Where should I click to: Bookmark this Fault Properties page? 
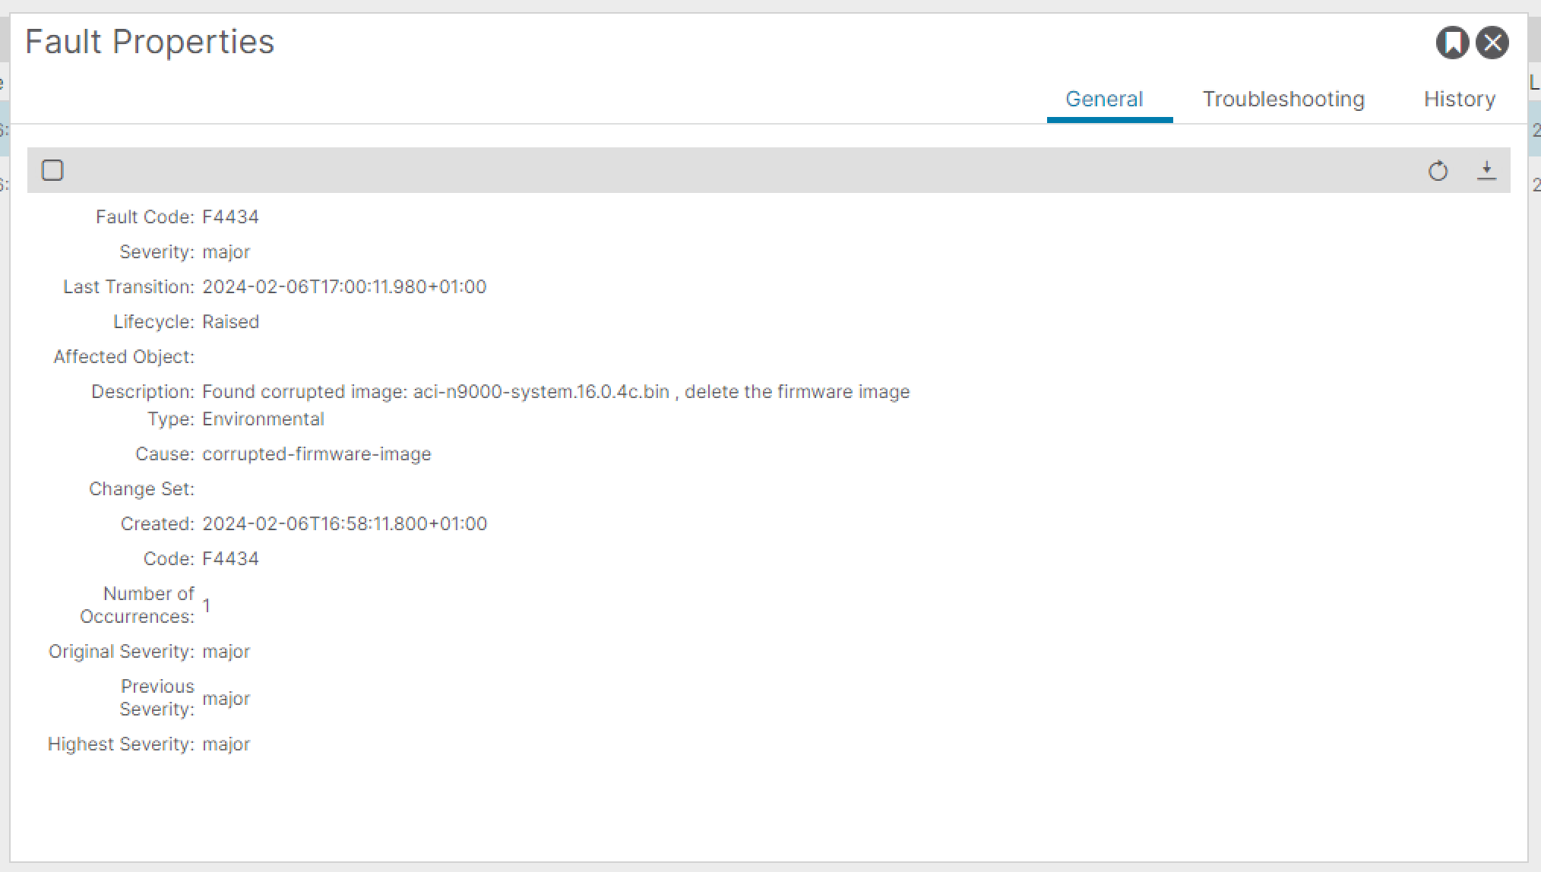pyautogui.click(x=1451, y=43)
